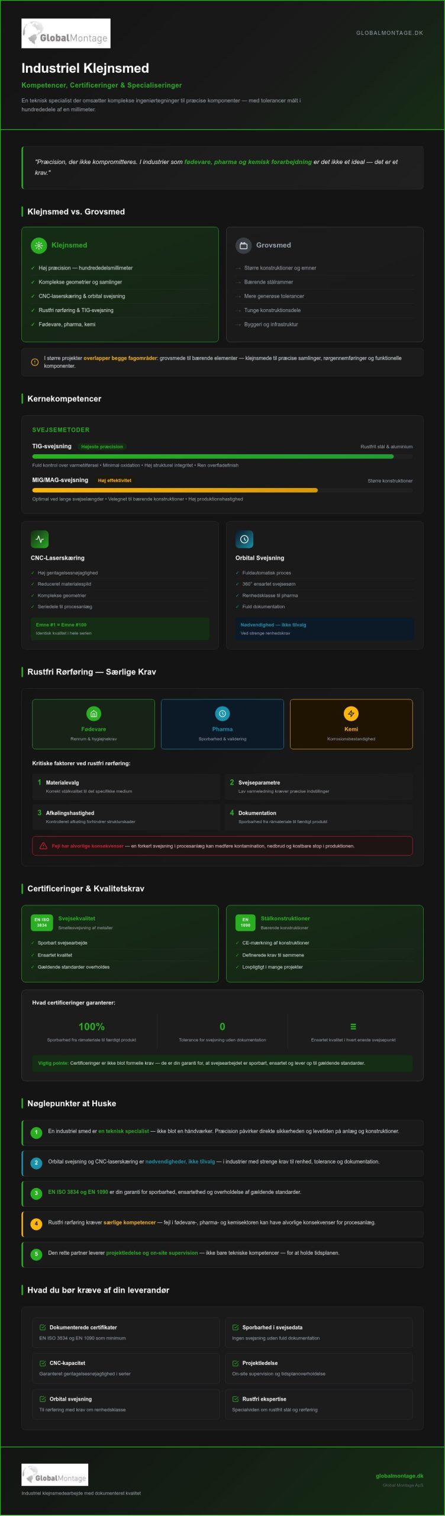The image size is (445, 1516).
Task: Click the Pharma clock icon
Action: tap(222, 714)
